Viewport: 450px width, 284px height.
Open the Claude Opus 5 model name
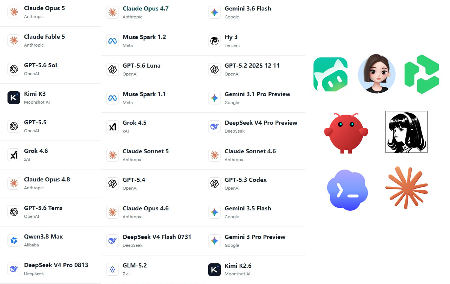tap(44, 8)
